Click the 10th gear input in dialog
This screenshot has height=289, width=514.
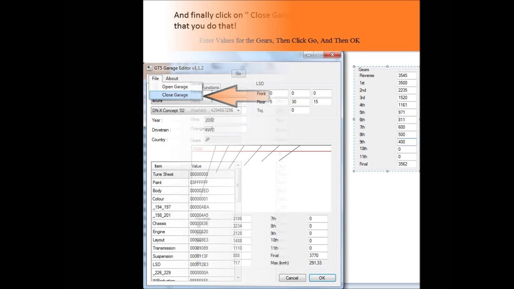coord(318,241)
